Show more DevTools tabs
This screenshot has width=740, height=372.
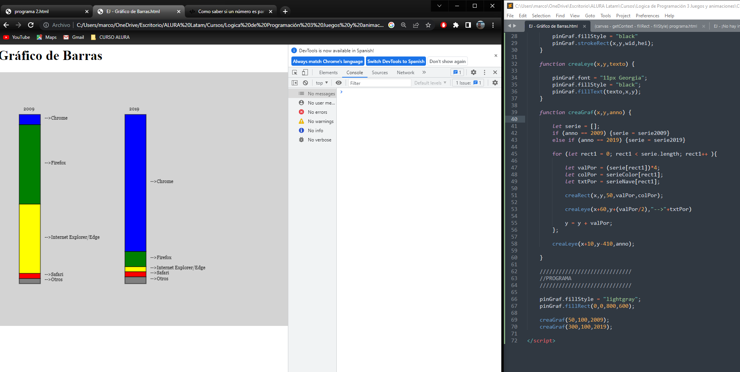424,72
